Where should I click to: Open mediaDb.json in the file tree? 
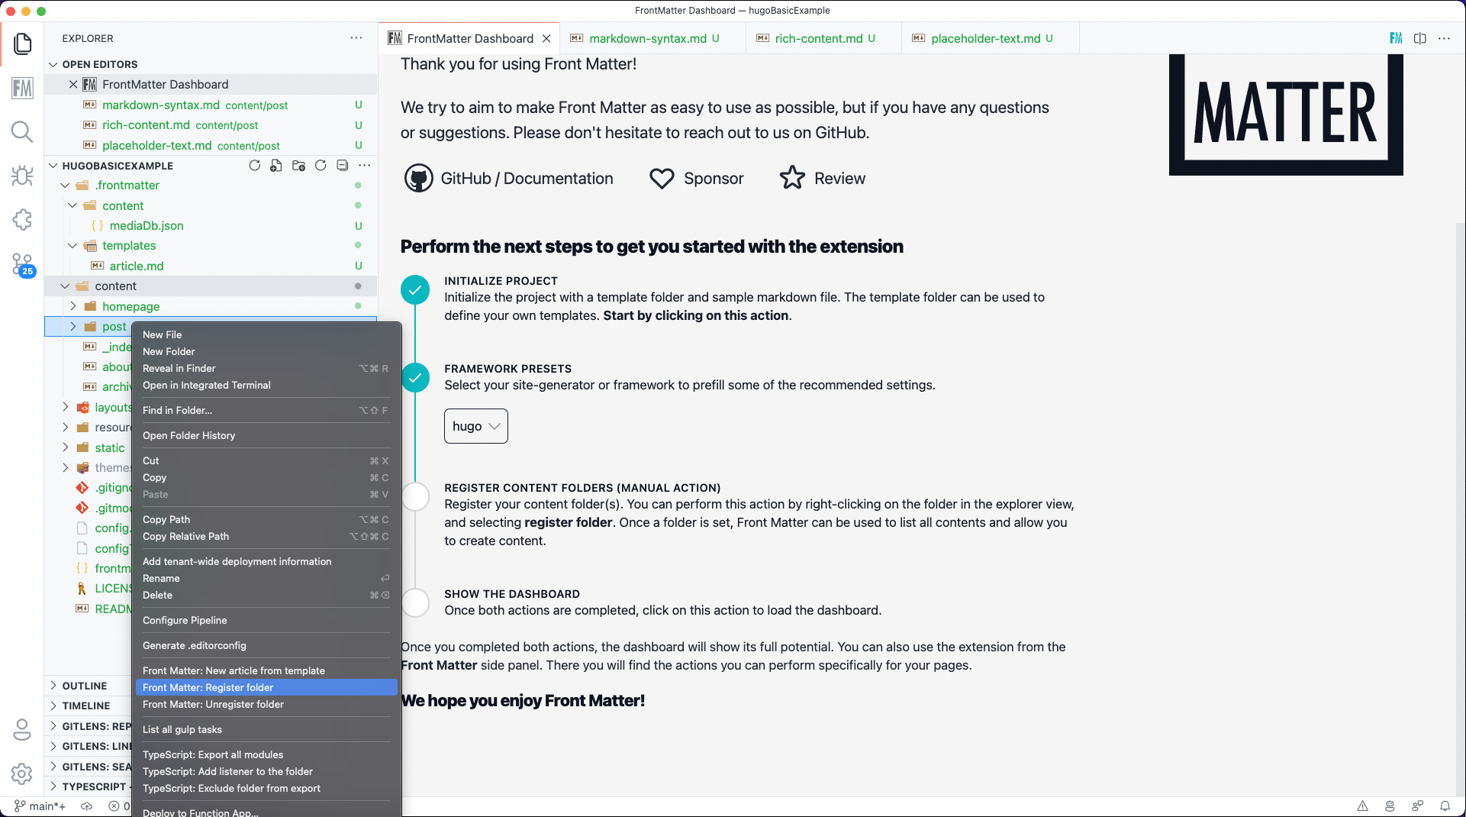point(147,225)
